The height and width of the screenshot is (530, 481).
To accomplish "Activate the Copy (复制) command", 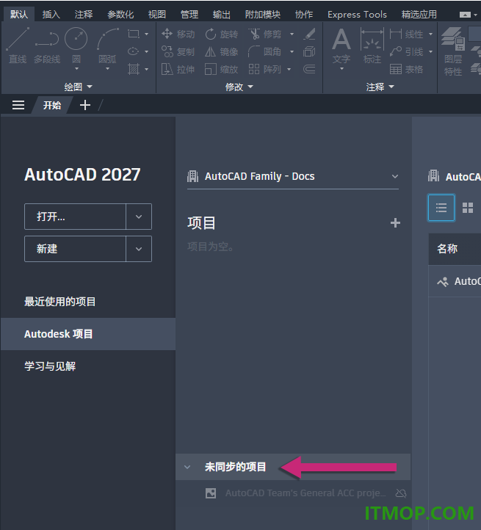I will coord(178,51).
